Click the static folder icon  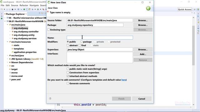12,45
